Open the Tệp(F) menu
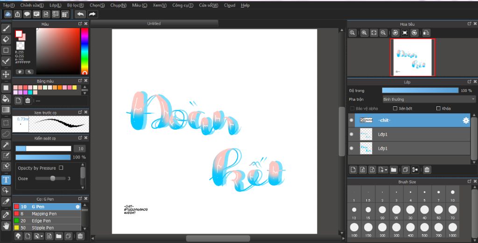 8,5
